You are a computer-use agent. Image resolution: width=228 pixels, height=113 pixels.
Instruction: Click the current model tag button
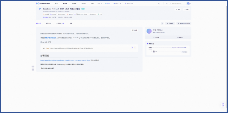pyautogui.click(x=185, y=52)
